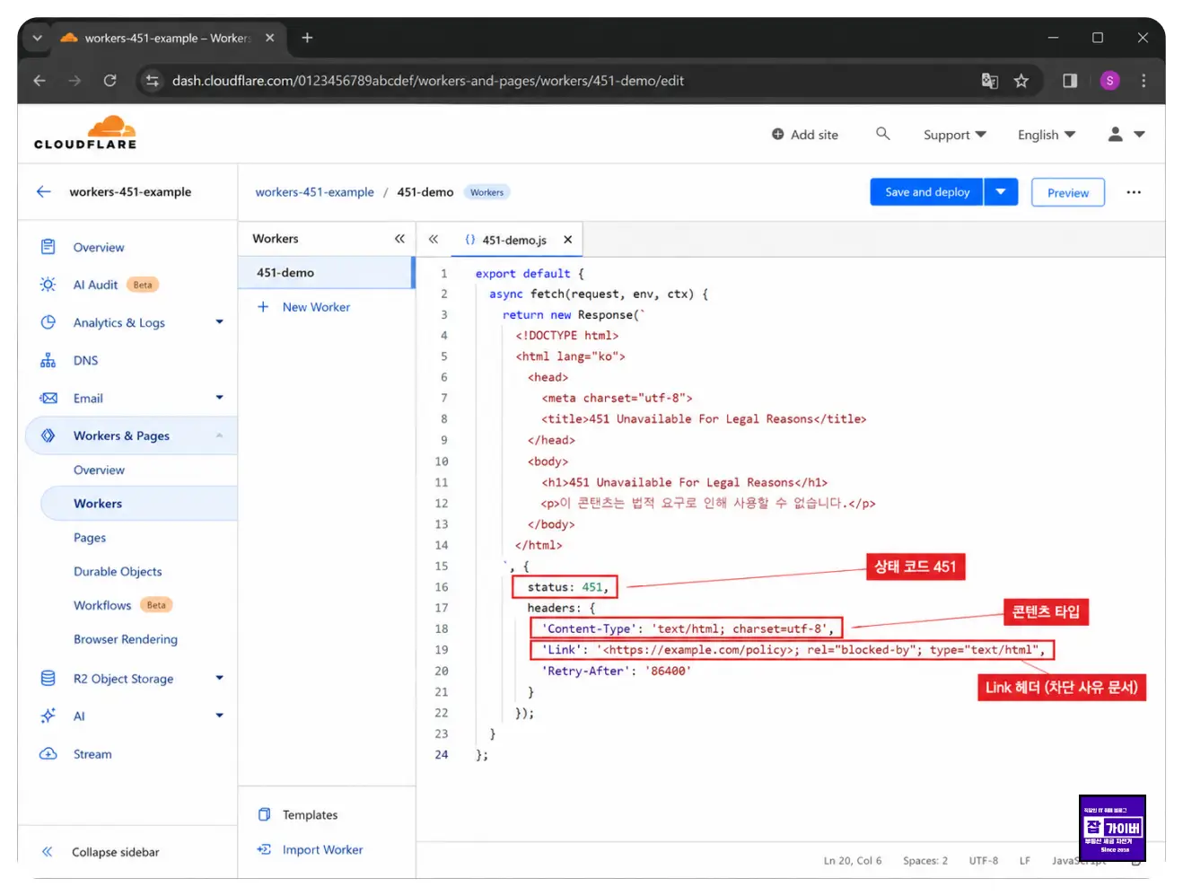1183x896 pixels.
Task: Click Save and deploy
Action: click(927, 192)
